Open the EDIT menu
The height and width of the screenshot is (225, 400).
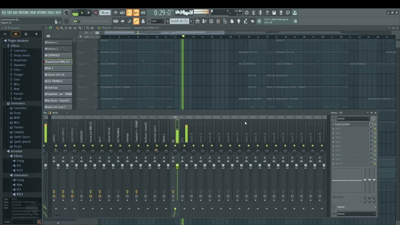[10, 13]
